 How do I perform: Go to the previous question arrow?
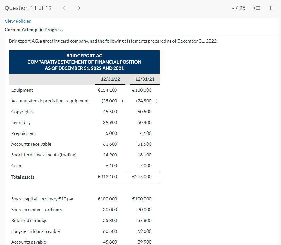pos(64,8)
